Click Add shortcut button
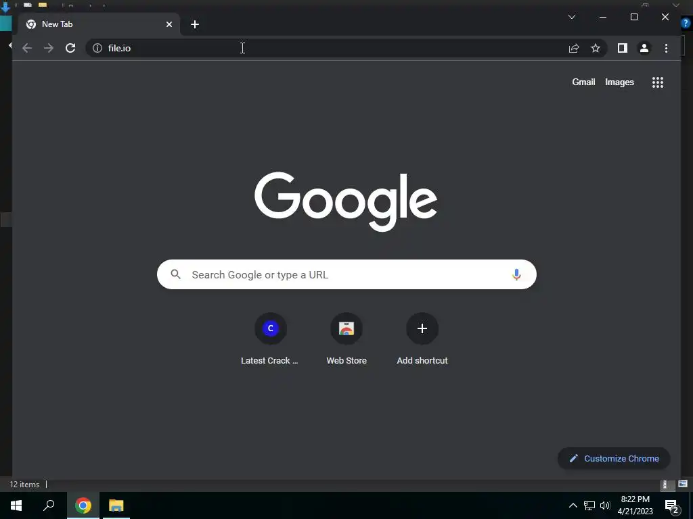Image resolution: width=693 pixels, height=519 pixels. click(x=422, y=339)
